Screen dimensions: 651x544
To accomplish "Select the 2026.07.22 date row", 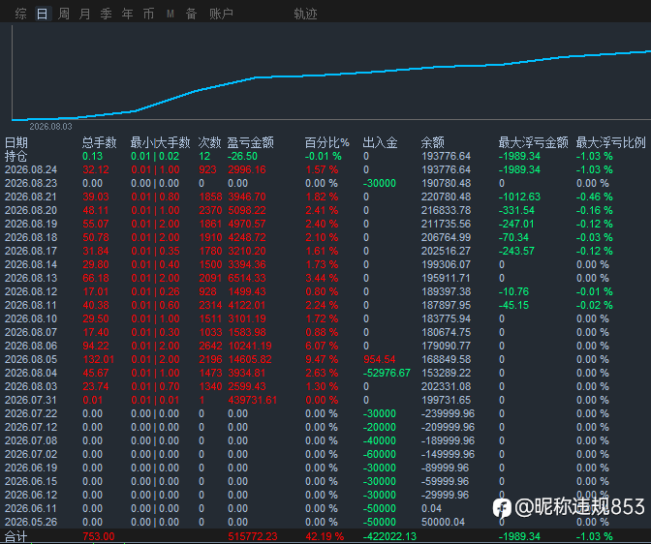I will point(31,413).
